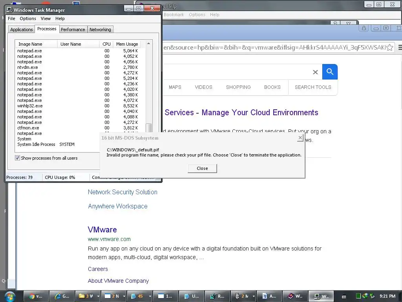The width and height of the screenshot is (402, 302).
Task: Expand the 2 N taskbar group dropdown arrow
Action: pyautogui.click(x=124, y=296)
